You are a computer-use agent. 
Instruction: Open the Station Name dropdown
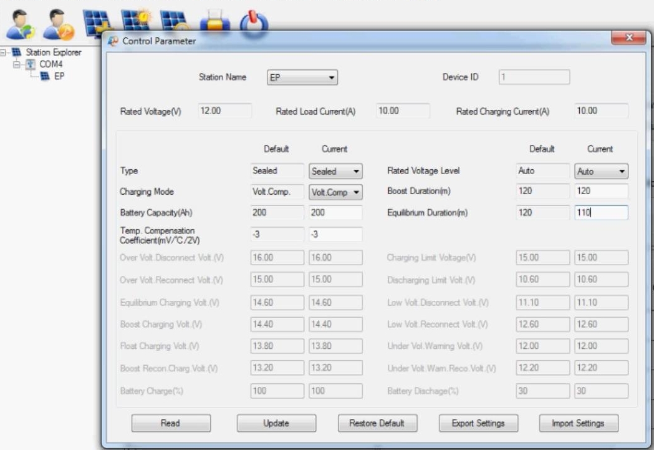302,78
